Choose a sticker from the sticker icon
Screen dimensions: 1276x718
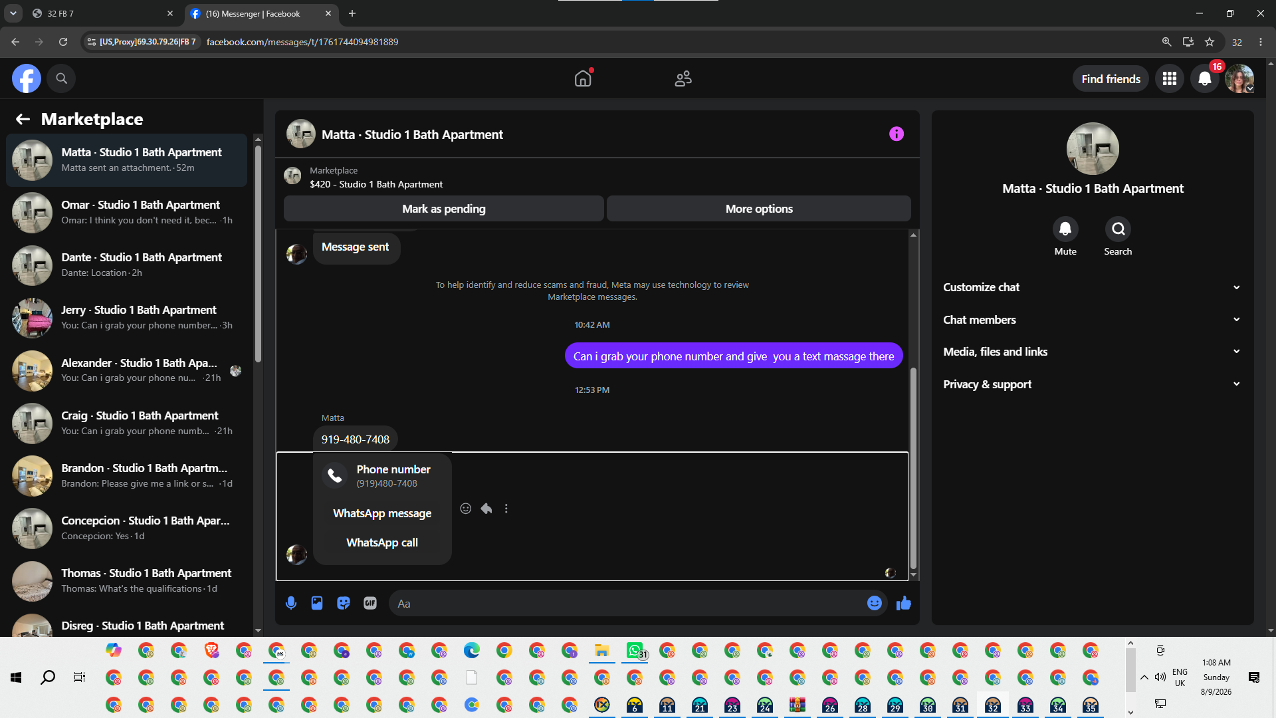(x=344, y=603)
